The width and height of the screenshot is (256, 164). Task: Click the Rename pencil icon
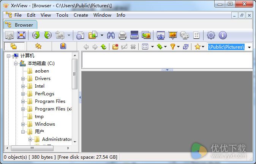(124, 47)
